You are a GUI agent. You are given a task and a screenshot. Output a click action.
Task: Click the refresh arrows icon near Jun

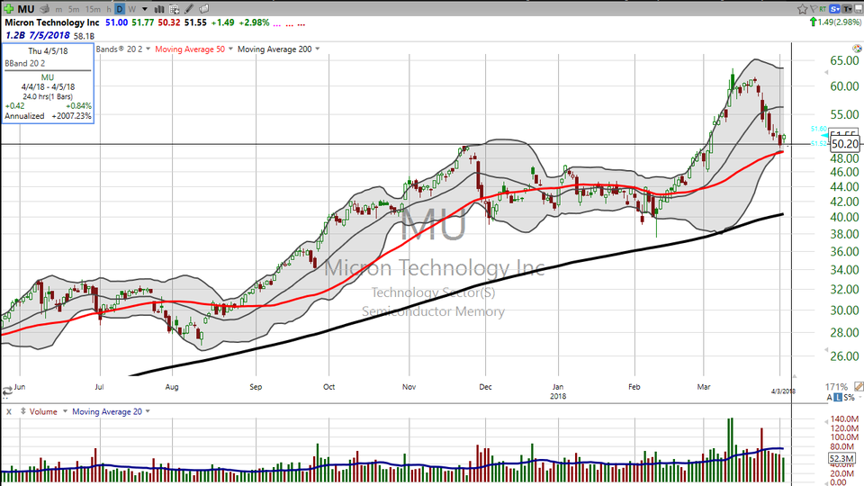pyautogui.click(x=7, y=391)
